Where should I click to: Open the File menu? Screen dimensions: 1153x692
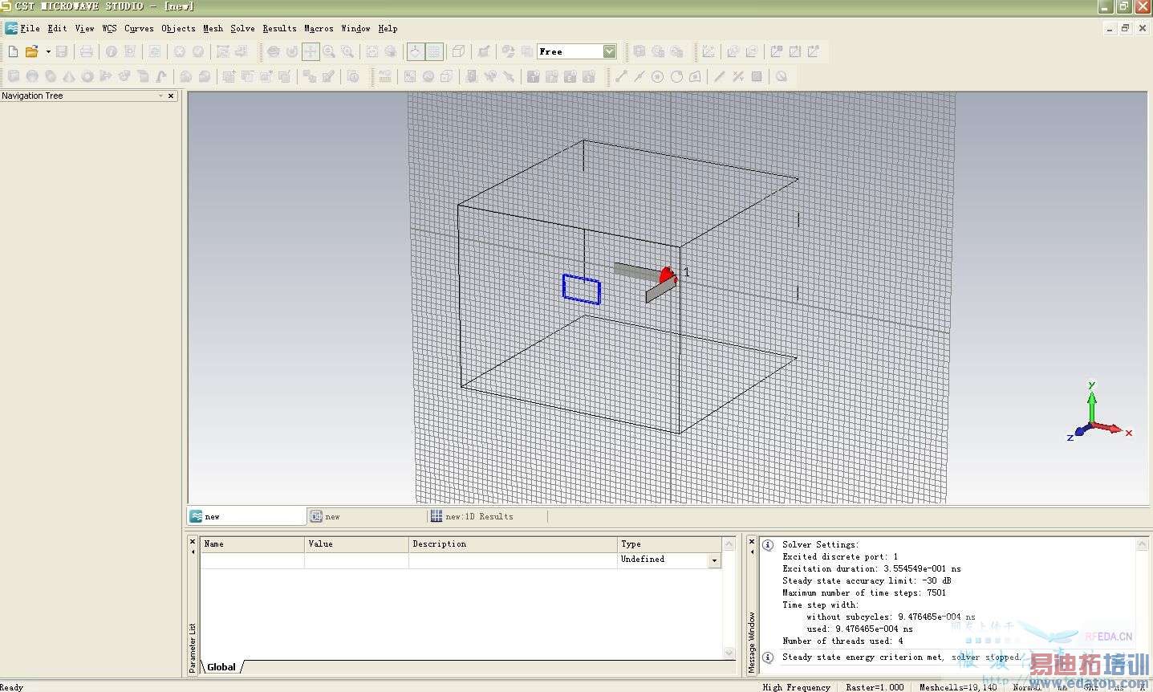point(30,28)
